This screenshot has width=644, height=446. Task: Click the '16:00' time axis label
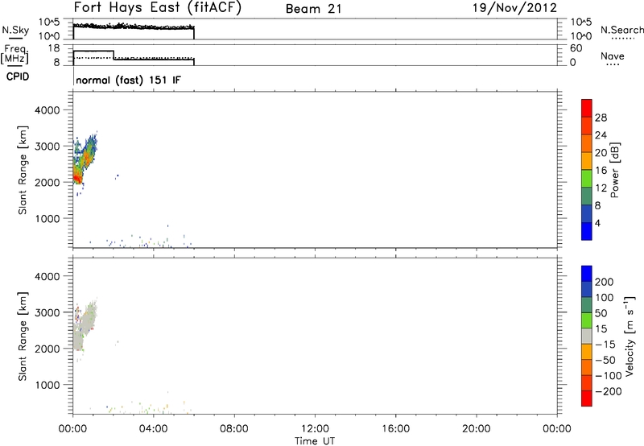395,429
